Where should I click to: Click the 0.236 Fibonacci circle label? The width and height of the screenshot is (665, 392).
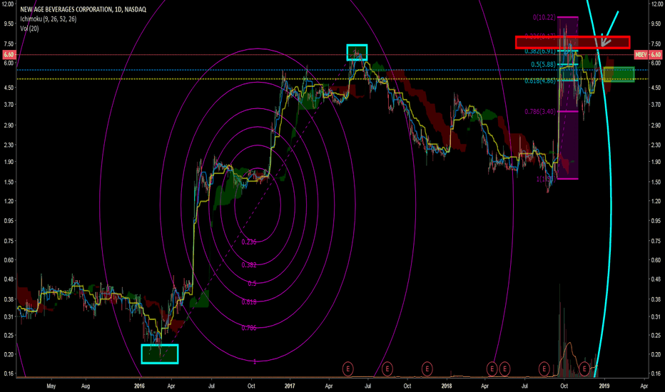click(249, 242)
